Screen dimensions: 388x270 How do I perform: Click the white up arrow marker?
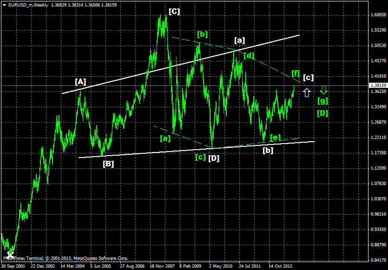click(x=306, y=92)
